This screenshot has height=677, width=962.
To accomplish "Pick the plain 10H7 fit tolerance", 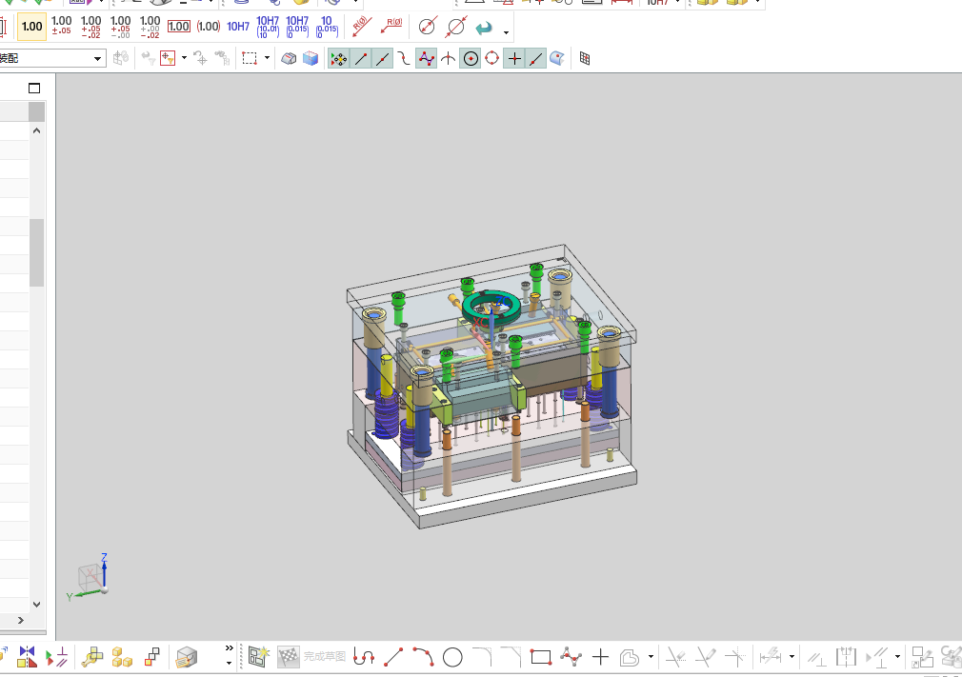I will 238,27.
